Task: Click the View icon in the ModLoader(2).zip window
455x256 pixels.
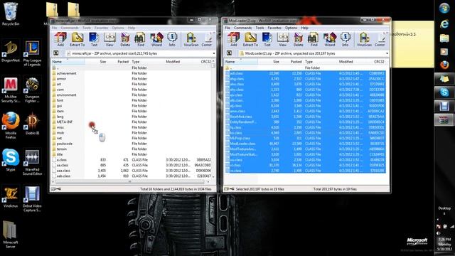Action: click(283, 40)
